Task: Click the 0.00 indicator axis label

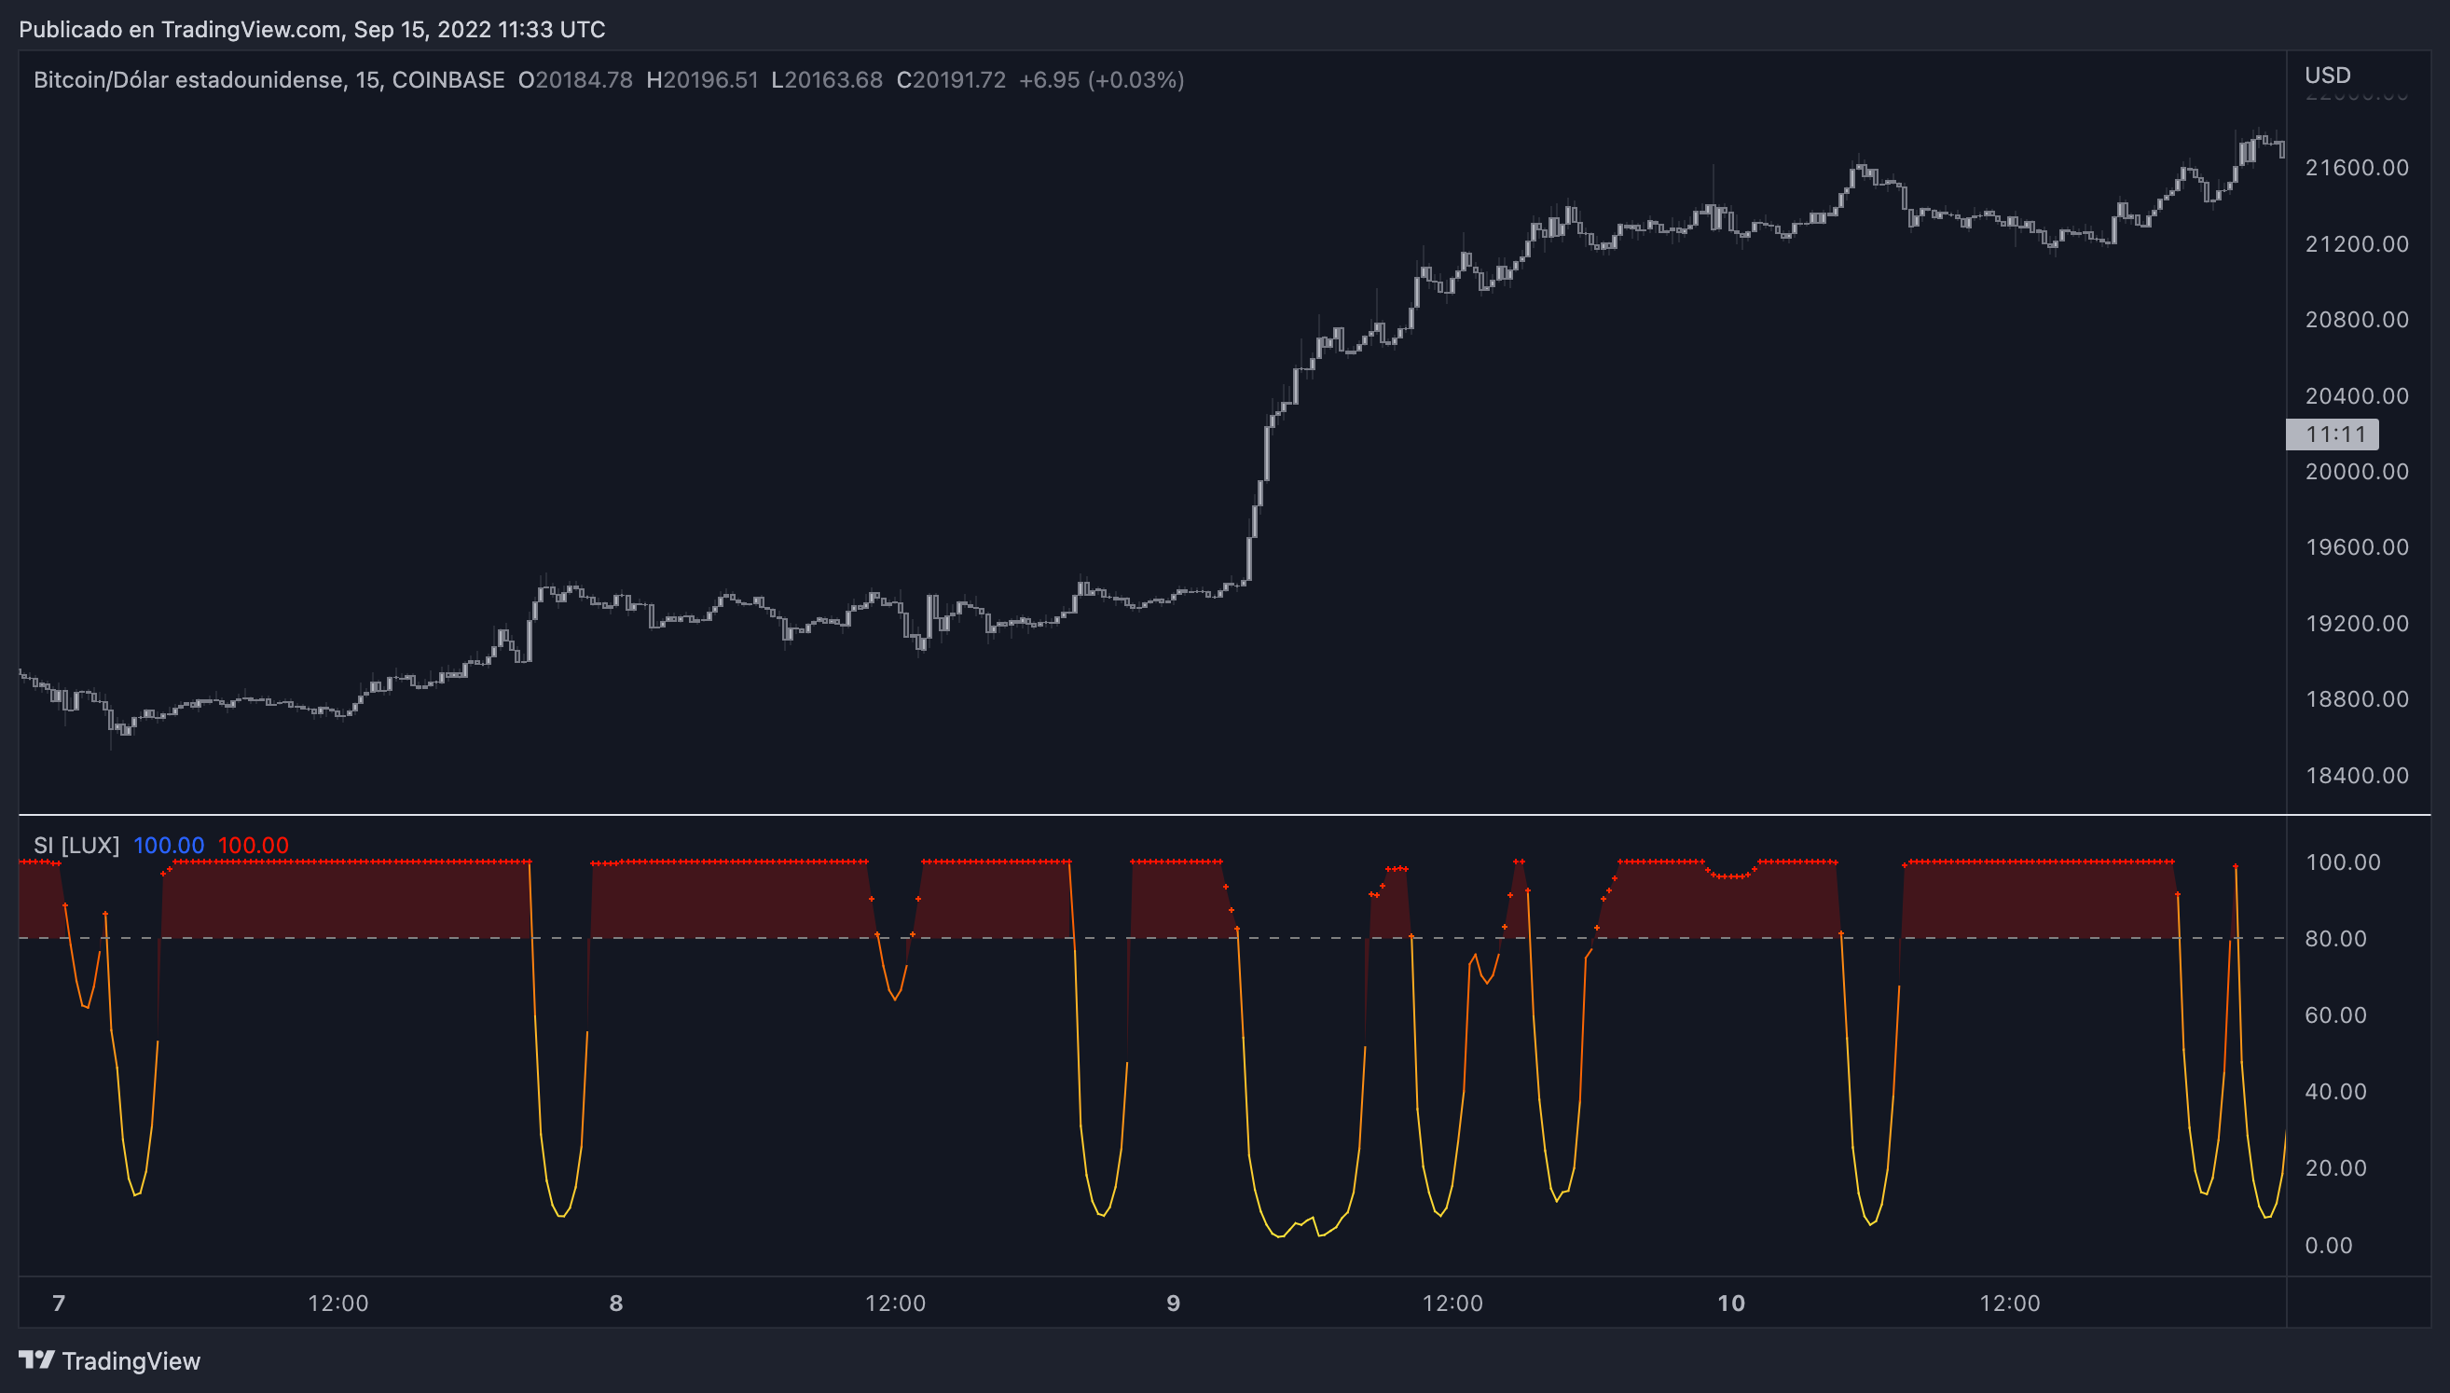Action: [x=2329, y=1245]
